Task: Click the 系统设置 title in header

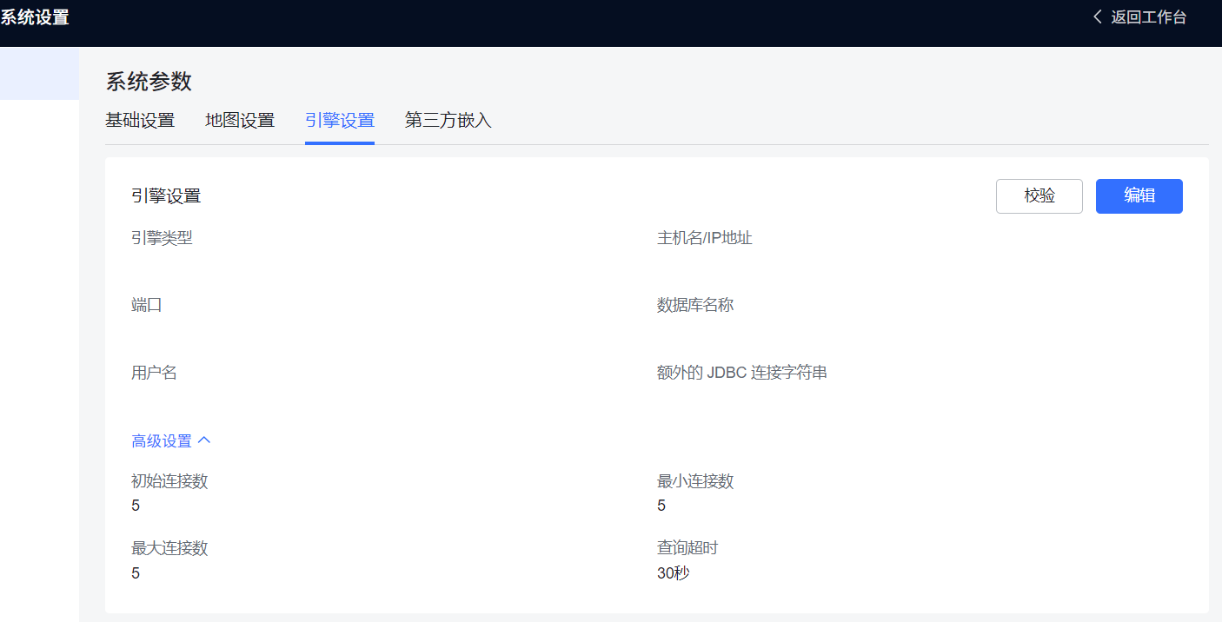Action: point(35,17)
